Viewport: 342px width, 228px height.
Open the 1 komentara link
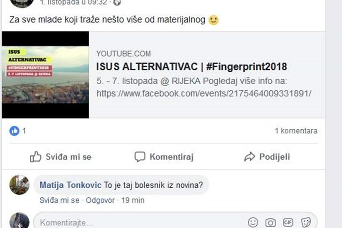[296, 131]
